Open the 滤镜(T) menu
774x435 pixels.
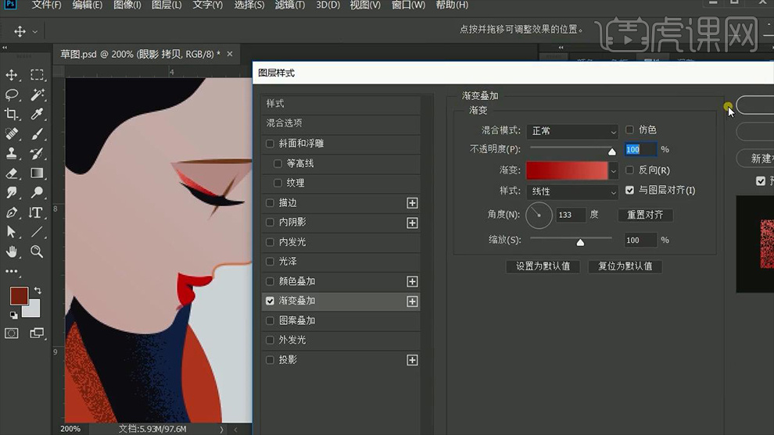pyautogui.click(x=290, y=5)
